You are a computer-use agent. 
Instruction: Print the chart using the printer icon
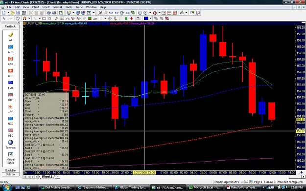[x=48, y=13]
